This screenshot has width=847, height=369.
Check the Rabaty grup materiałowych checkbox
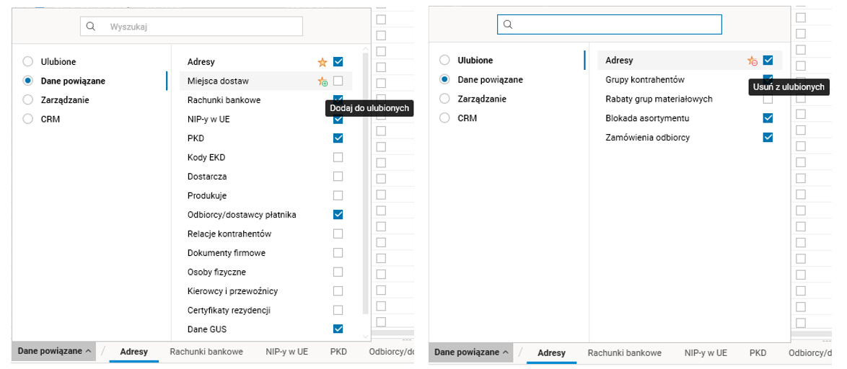coord(768,99)
